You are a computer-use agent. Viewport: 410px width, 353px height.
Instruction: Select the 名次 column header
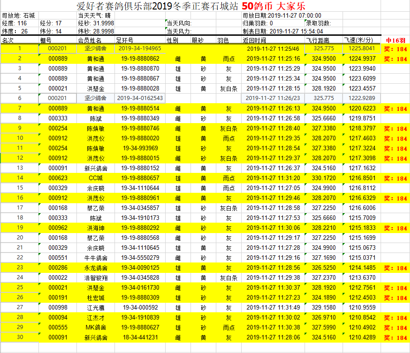click(x=8, y=40)
